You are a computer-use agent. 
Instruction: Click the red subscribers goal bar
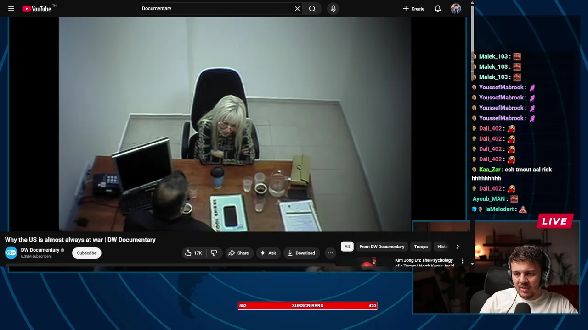(x=307, y=306)
